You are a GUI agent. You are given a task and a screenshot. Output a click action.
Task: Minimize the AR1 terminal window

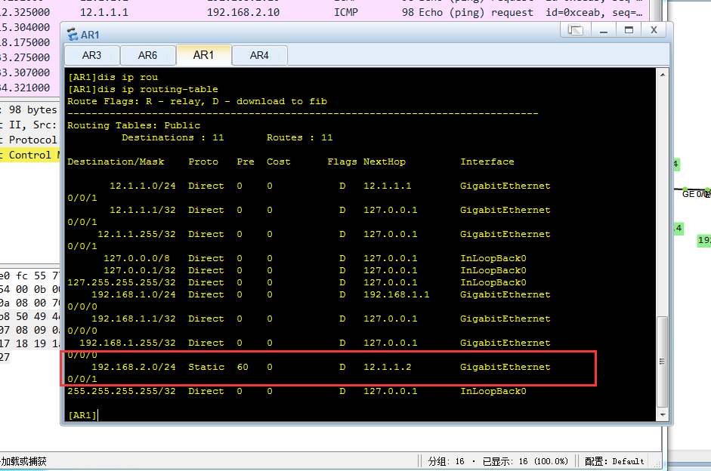click(604, 30)
